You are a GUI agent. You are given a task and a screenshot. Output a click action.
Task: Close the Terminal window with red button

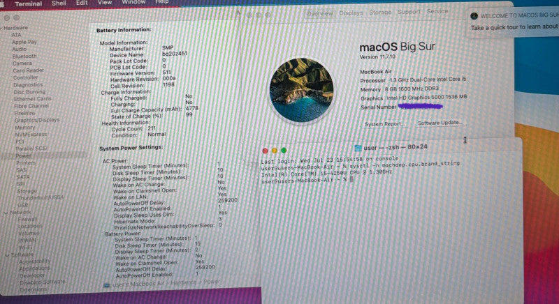click(265, 151)
